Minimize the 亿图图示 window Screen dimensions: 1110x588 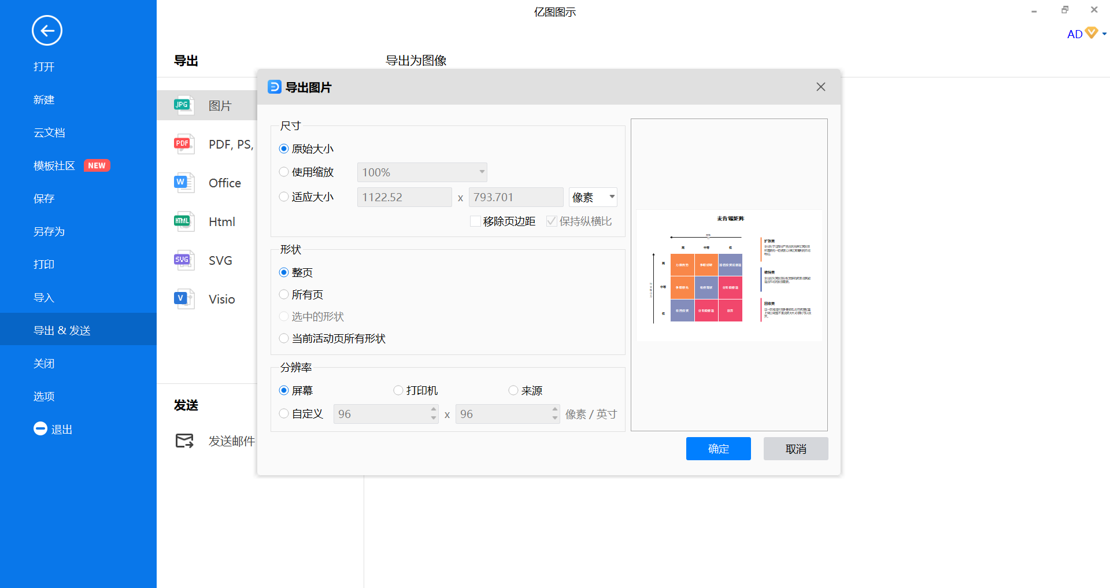[1034, 10]
